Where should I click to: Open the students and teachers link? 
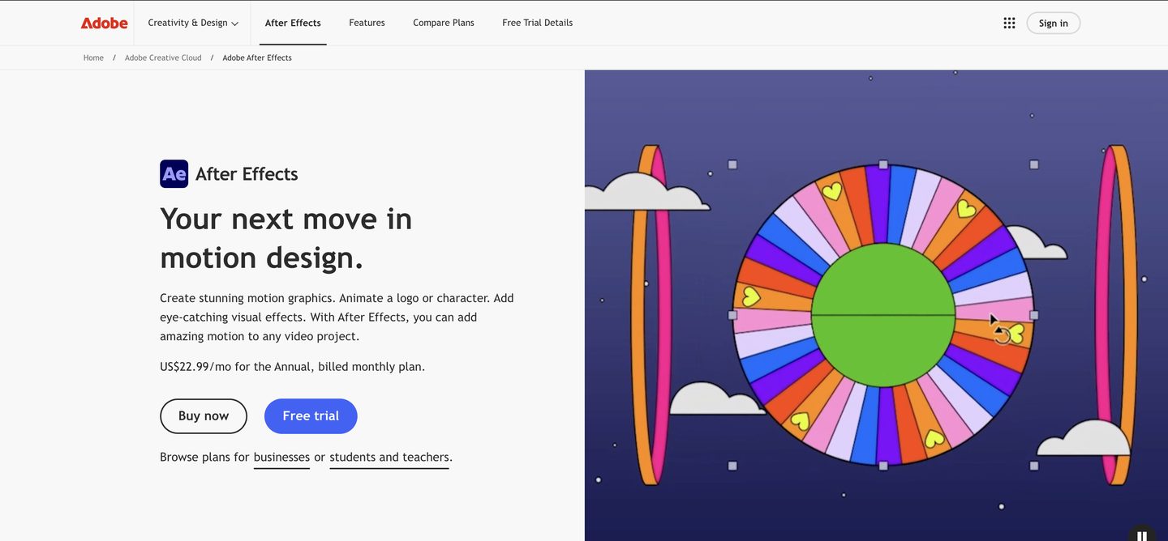389,457
